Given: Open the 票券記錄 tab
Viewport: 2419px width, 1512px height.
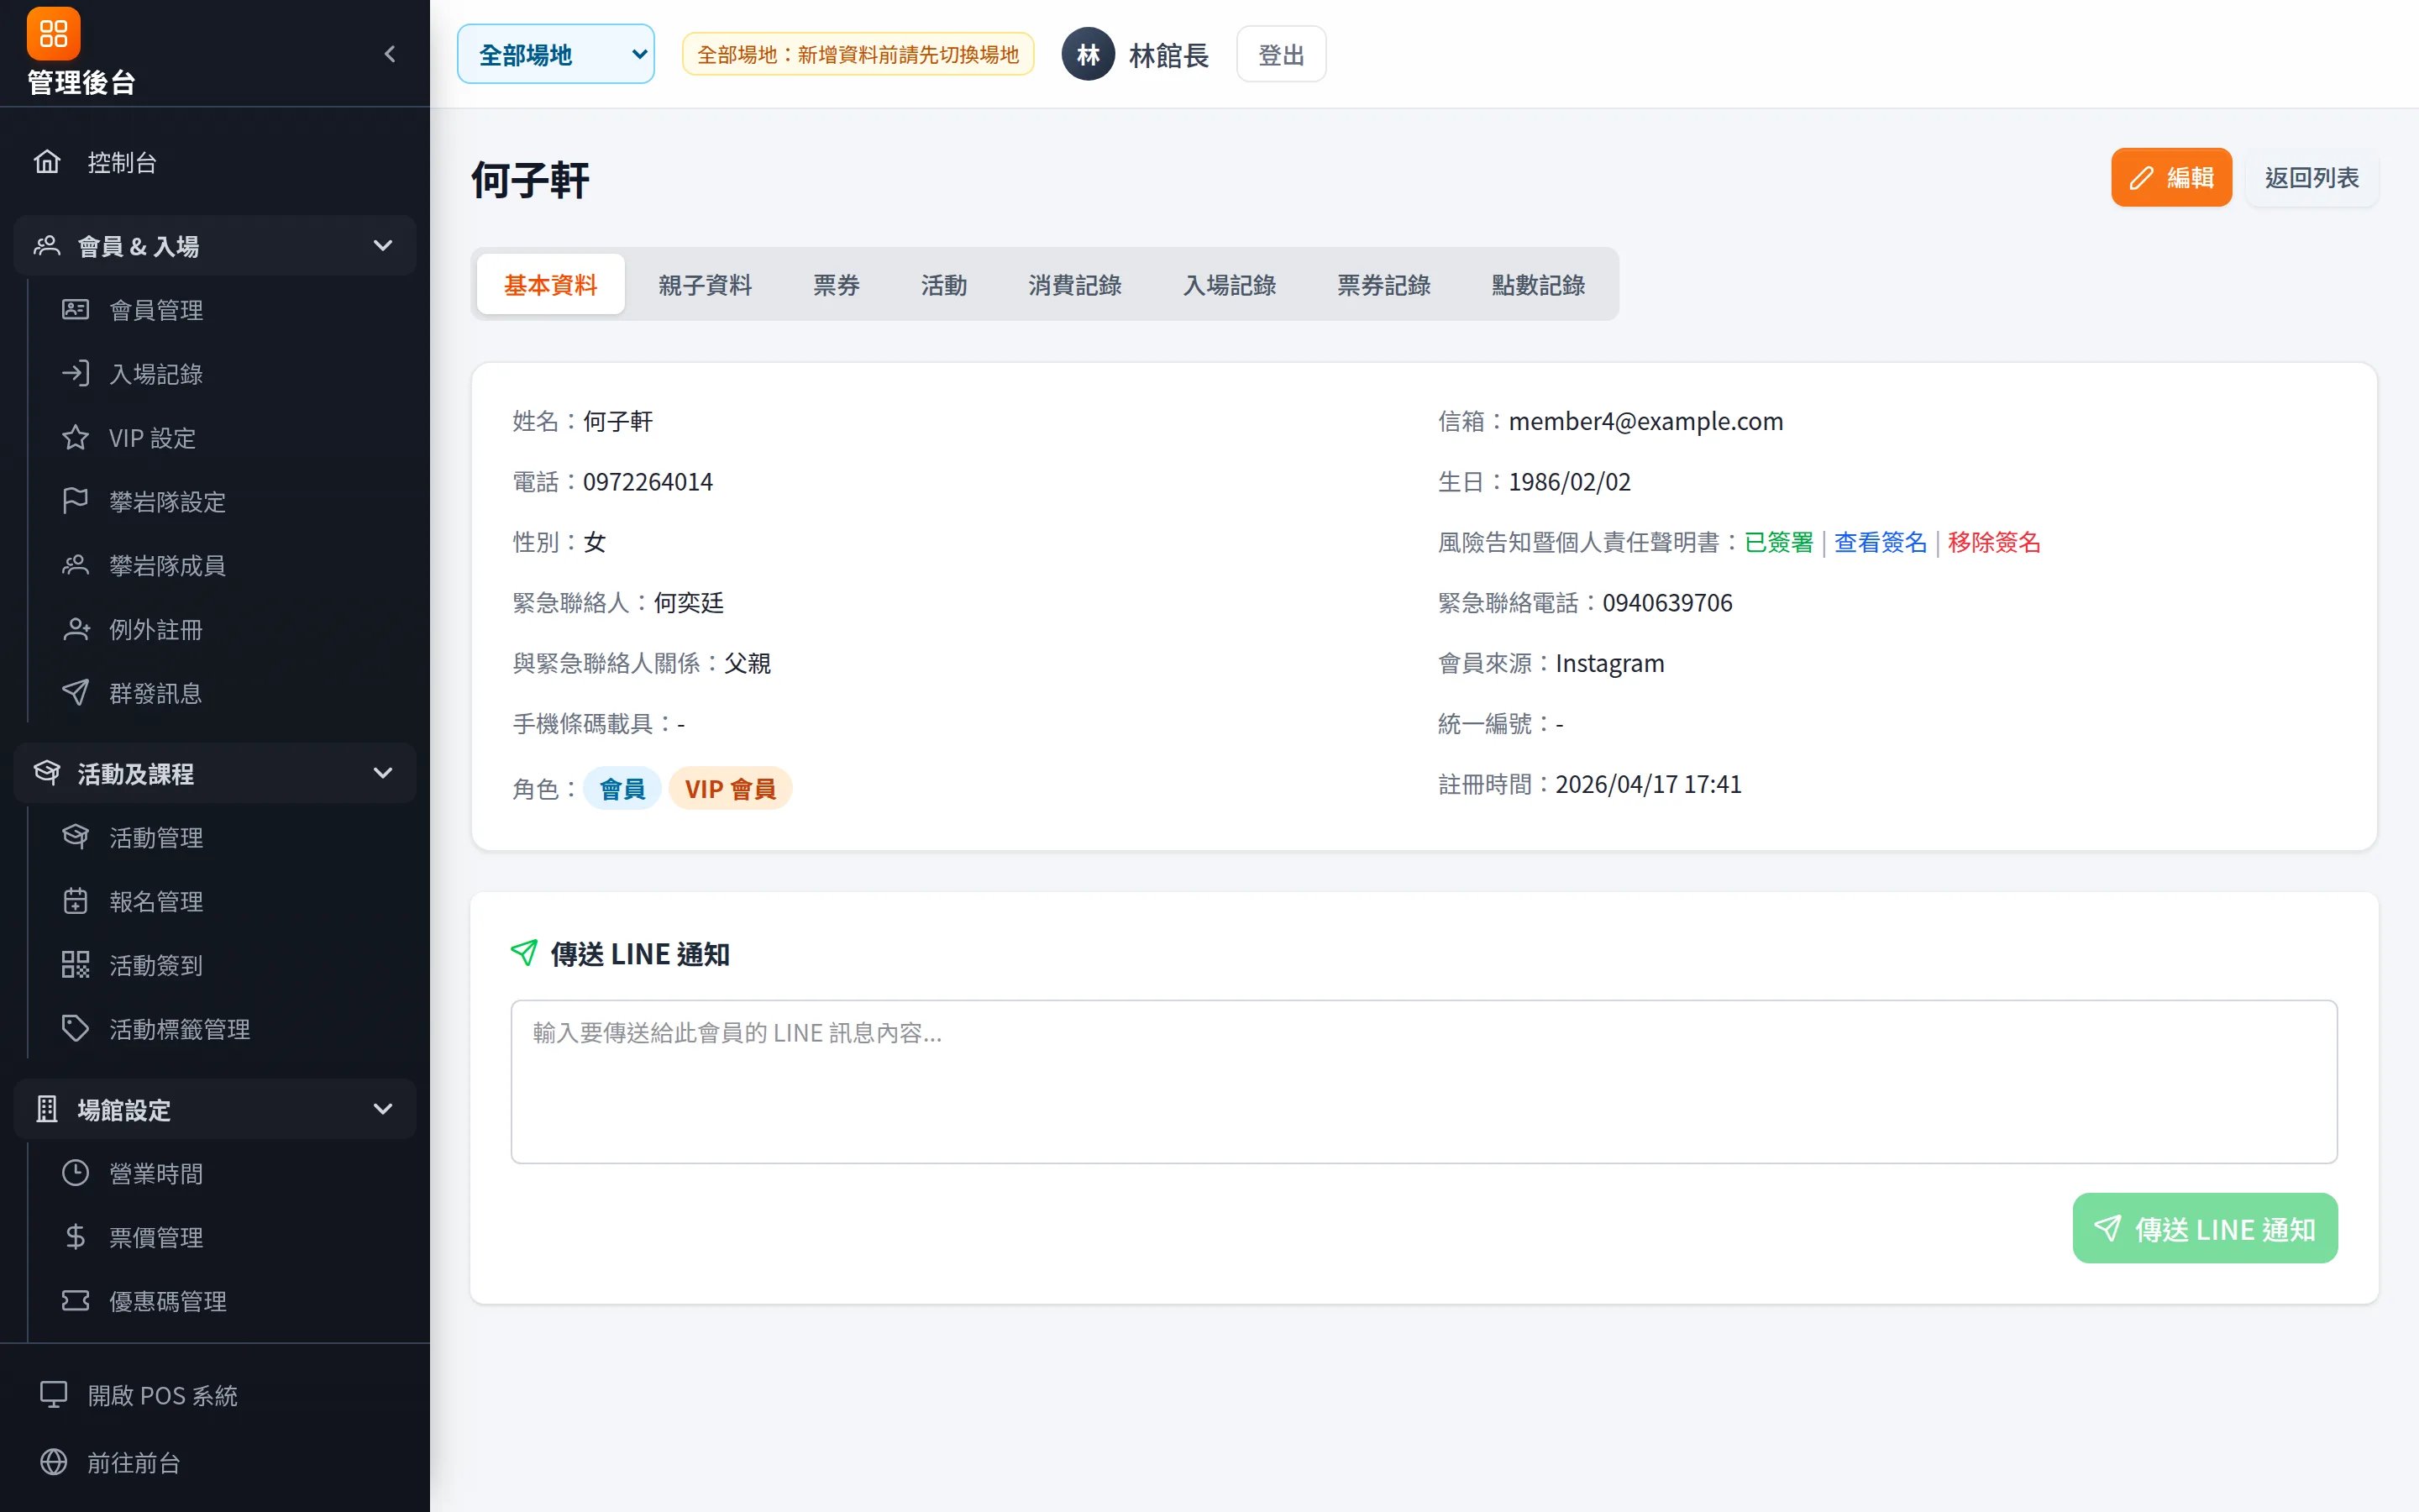Looking at the screenshot, I should coord(1383,285).
